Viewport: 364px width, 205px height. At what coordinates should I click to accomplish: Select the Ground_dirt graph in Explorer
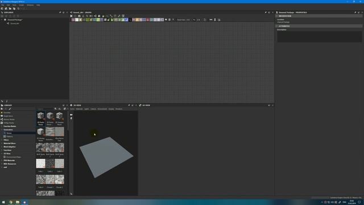tap(15, 23)
